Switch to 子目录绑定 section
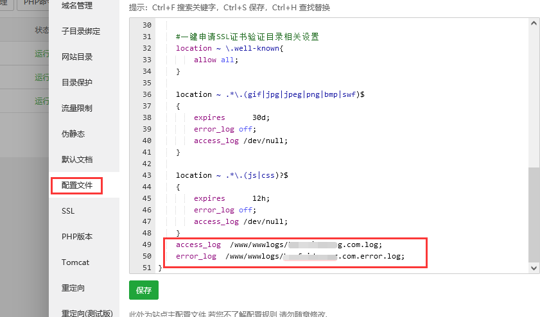The image size is (540, 317). pyautogui.click(x=81, y=31)
